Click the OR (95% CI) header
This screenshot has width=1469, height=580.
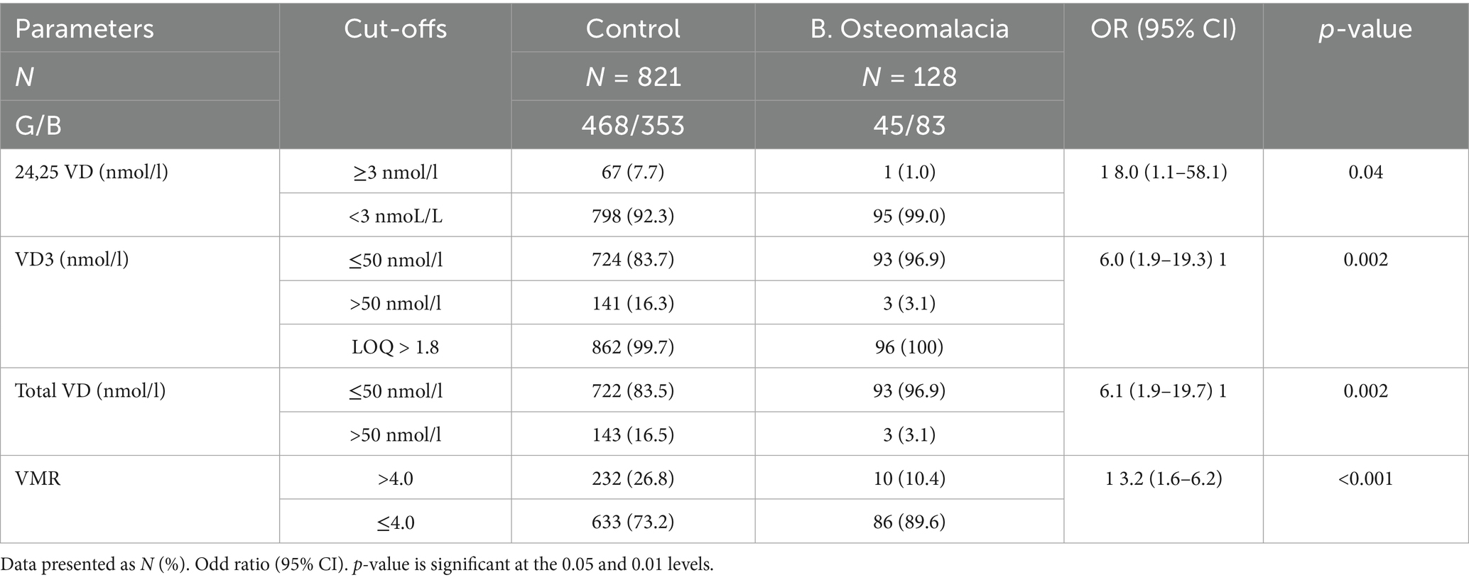coord(1163,28)
